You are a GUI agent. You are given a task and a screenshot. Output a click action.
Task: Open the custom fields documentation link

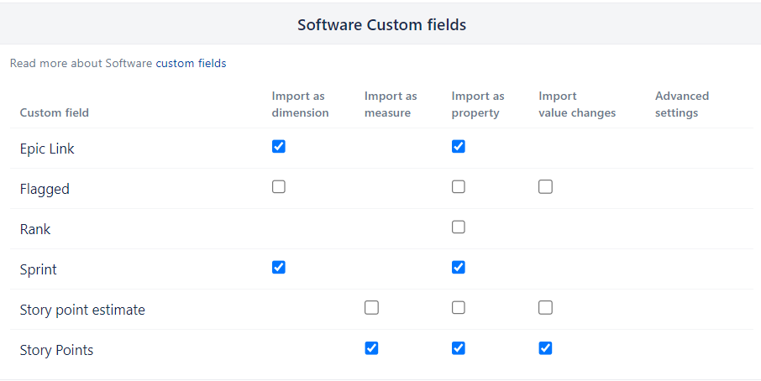tap(191, 63)
